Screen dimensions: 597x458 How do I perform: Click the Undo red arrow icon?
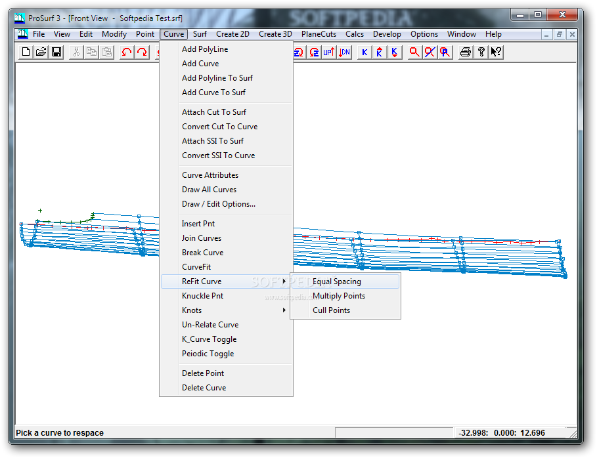(x=126, y=52)
